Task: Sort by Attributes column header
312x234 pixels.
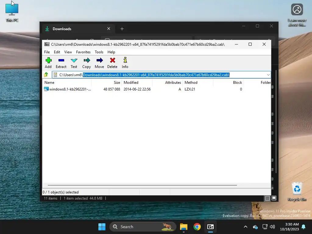Action: pyautogui.click(x=167, y=82)
